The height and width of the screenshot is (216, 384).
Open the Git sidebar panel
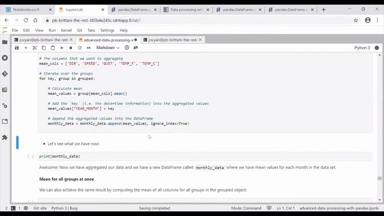point(5,74)
